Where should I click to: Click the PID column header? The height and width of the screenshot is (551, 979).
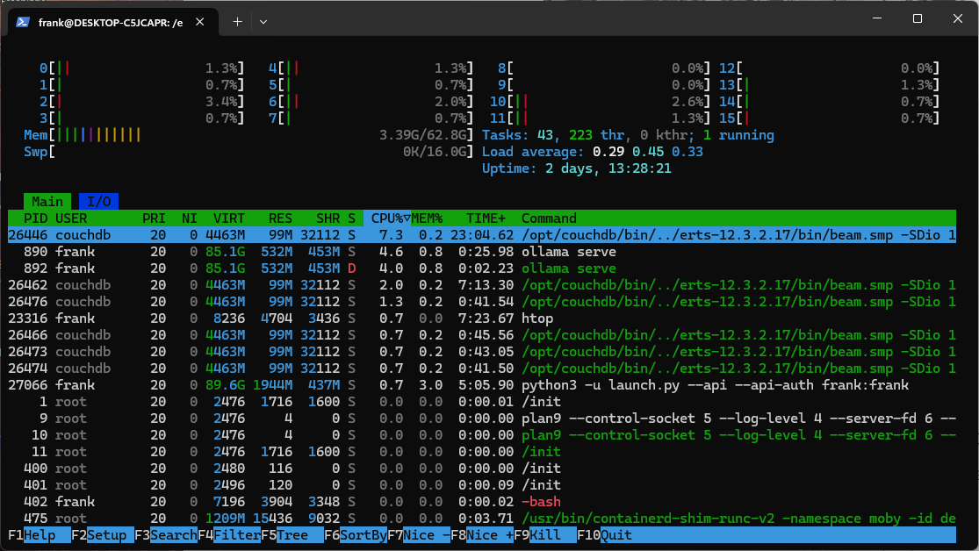point(36,218)
